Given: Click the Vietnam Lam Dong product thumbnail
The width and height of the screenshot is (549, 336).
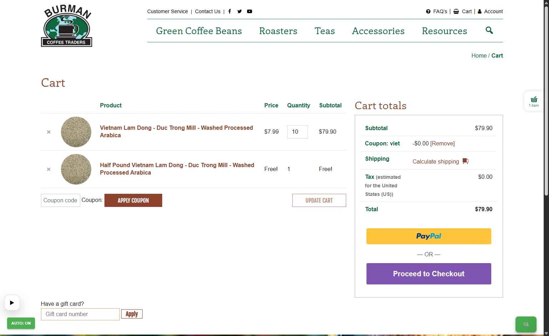Looking at the screenshot, I should tap(76, 132).
